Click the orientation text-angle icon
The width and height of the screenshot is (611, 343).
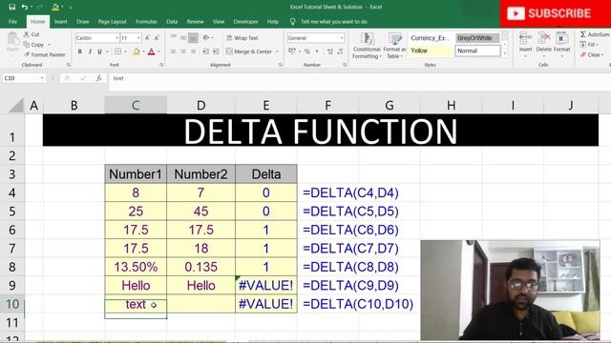[x=206, y=38]
